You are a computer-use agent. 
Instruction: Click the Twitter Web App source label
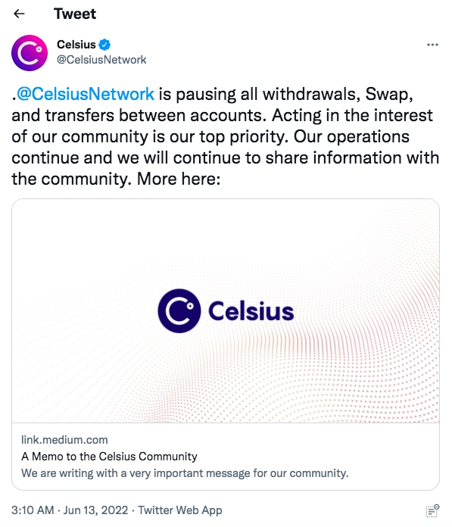[180, 510]
